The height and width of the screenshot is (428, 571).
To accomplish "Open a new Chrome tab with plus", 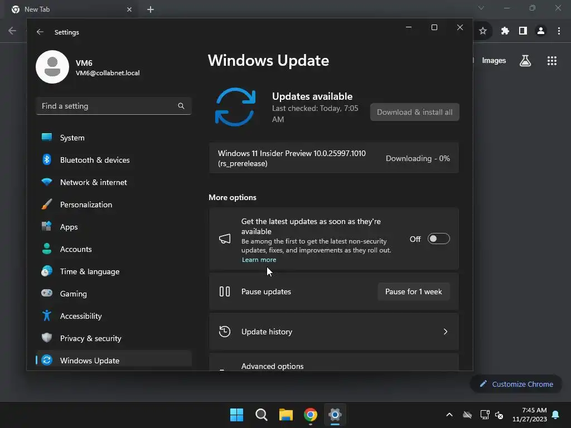I will click(x=151, y=9).
